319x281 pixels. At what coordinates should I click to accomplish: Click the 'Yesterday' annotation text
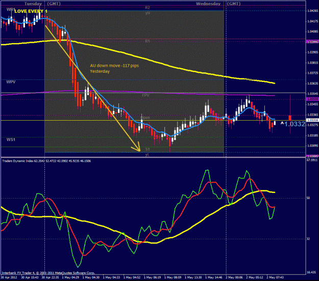click(100, 71)
